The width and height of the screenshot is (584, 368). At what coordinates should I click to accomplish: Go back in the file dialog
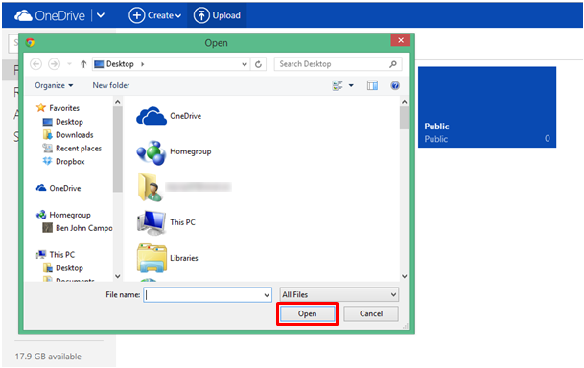coord(35,64)
